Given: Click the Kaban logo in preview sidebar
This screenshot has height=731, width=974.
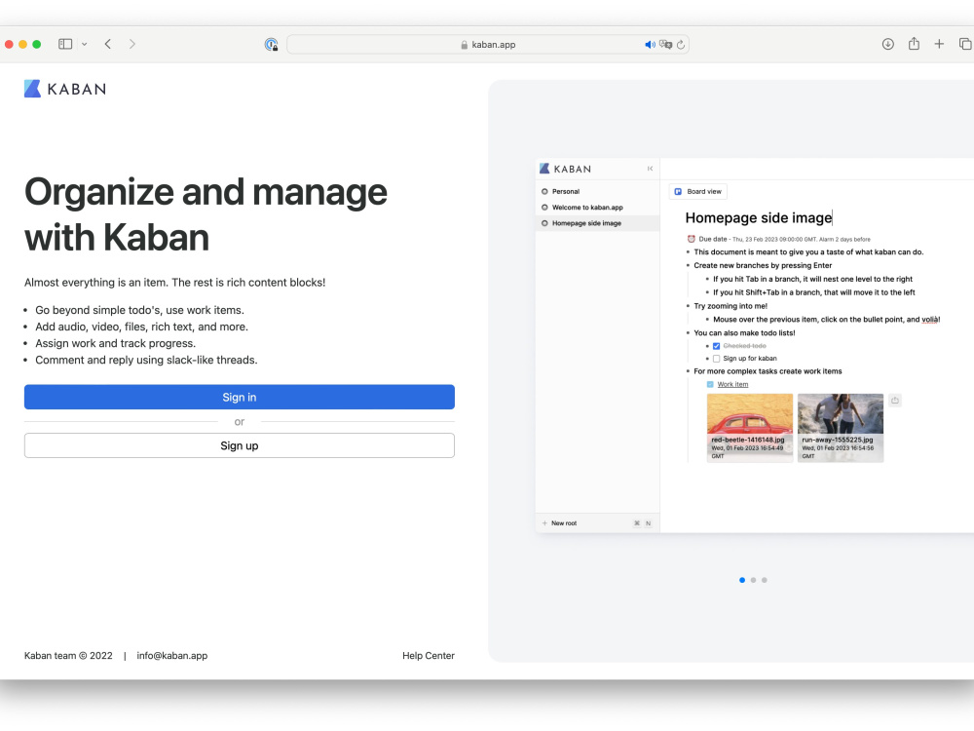Looking at the screenshot, I should click(565, 169).
